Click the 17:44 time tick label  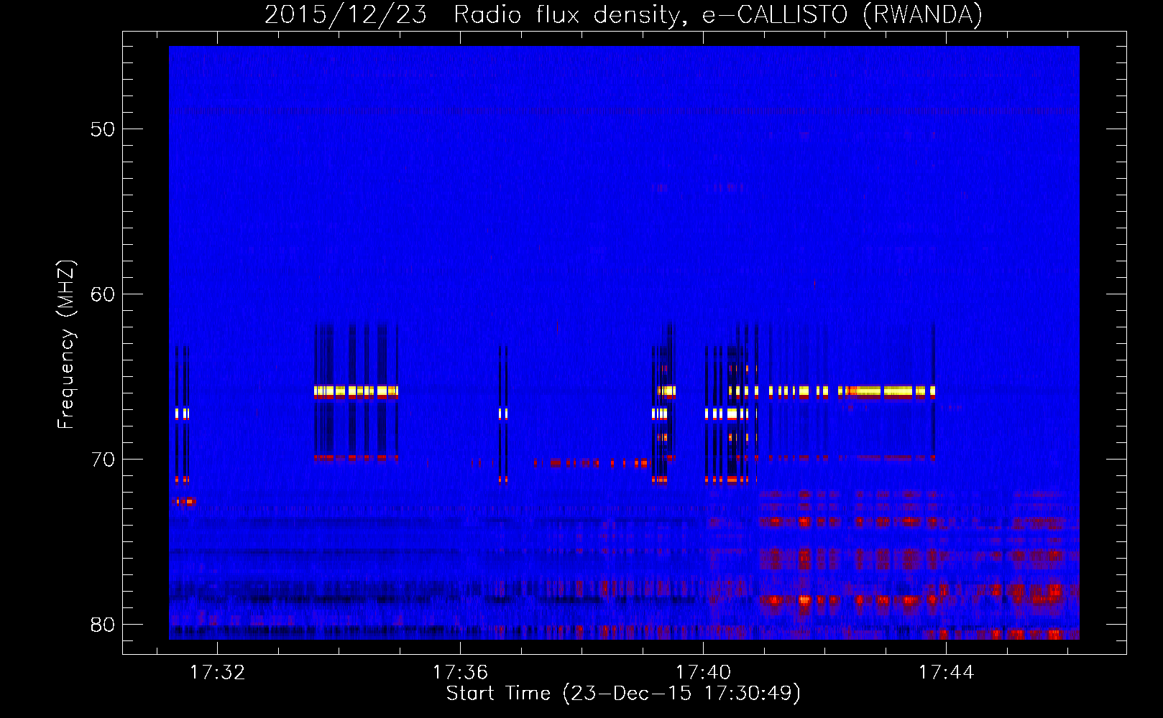(947, 672)
